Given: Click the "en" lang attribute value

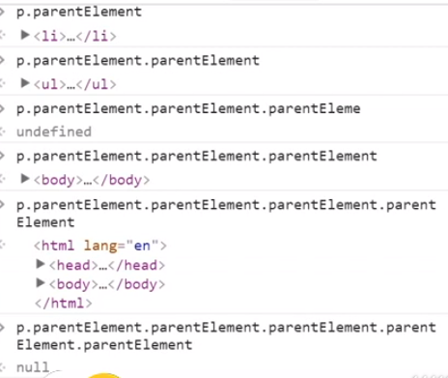Looking at the screenshot, I should (x=142, y=246).
